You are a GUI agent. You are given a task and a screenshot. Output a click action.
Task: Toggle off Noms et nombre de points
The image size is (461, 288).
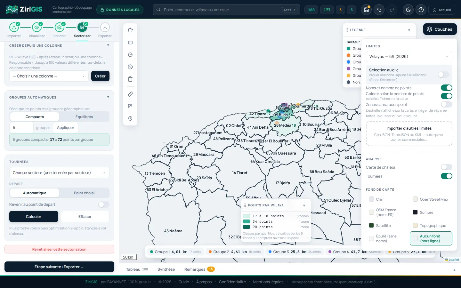click(446, 88)
